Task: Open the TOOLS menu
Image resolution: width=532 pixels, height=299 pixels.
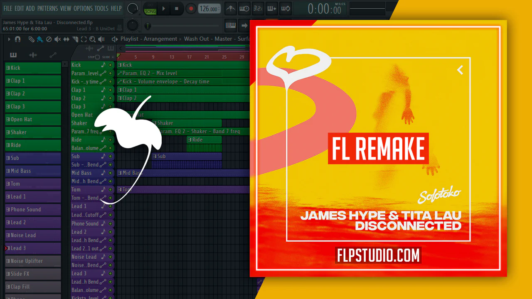Action: [101, 8]
